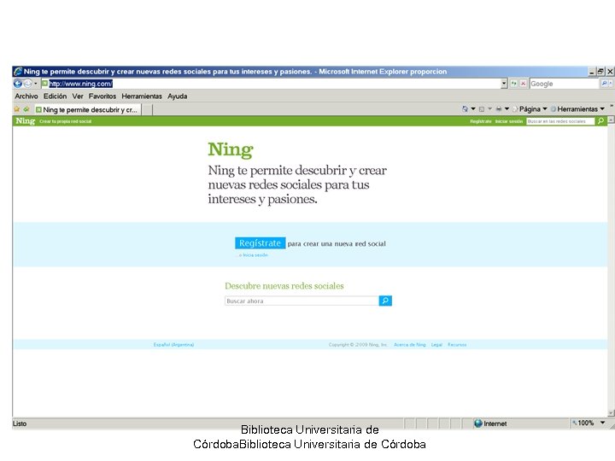The width and height of the screenshot is (615, 461).
Task: Click the scroll down arrow of page scrollbar
Action: [611, 413]
